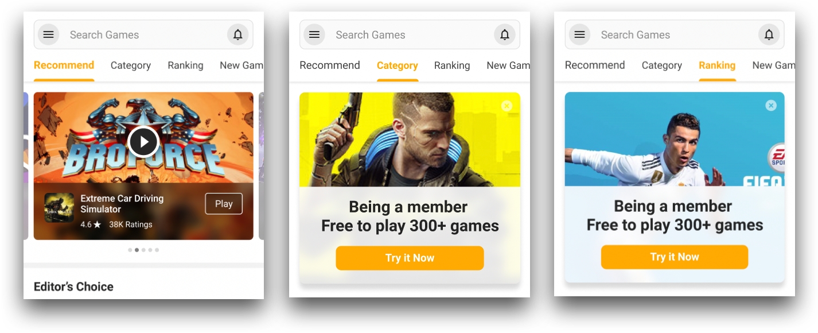Click Play button for Extreme Car Driving
The image size is (818, 333).
[224, 204]
